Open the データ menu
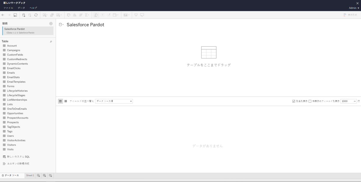 click(x=21, y=8)
